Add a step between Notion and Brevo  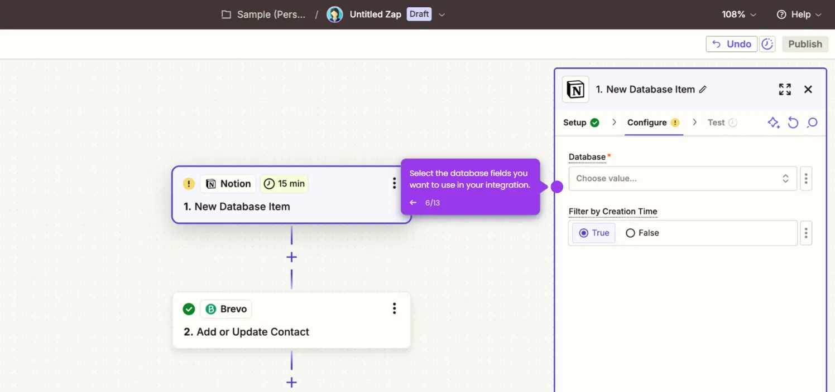coord(291,257)
